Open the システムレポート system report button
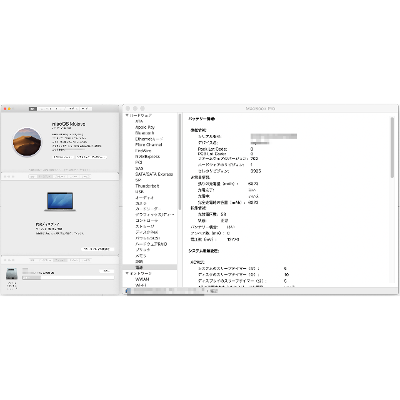The image size is (400, 400). click(63, 157)
